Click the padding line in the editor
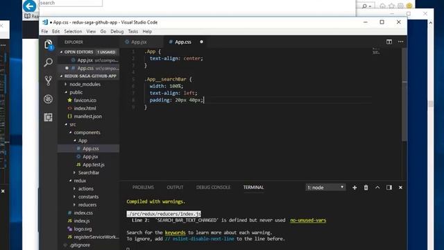Viewport: 444px width, 250px height. [x=176, y=100]
